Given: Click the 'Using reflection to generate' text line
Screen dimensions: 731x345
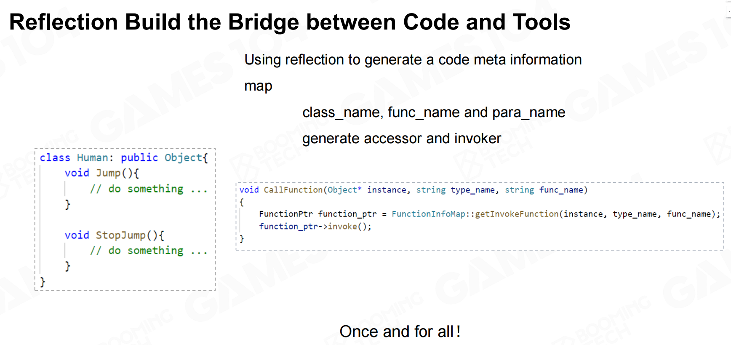Looking at the screenshot, I should tap(413, 60).
